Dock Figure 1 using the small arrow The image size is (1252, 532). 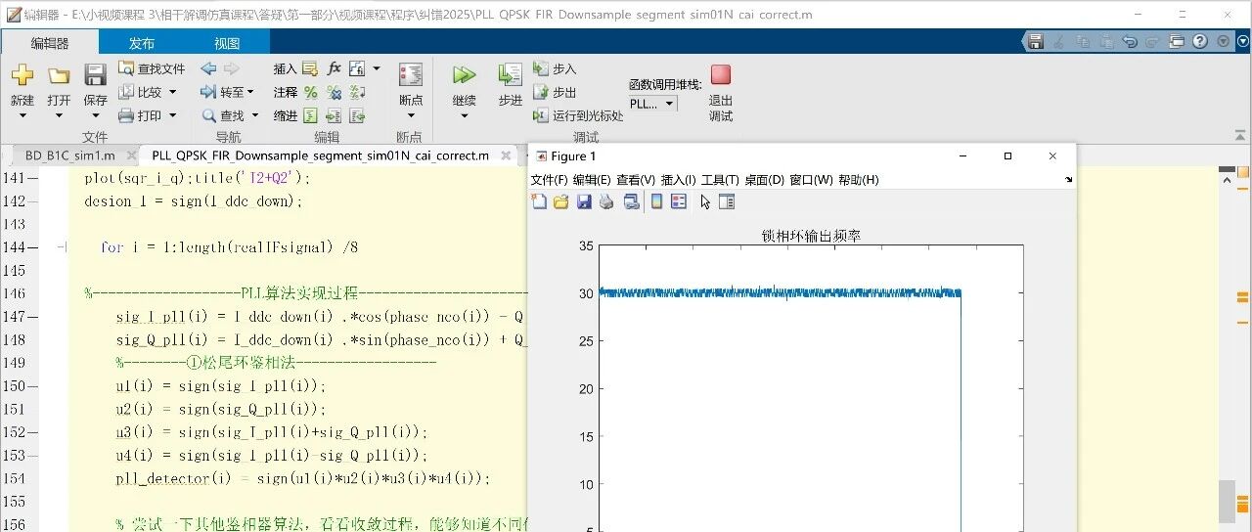[1068, 180]
